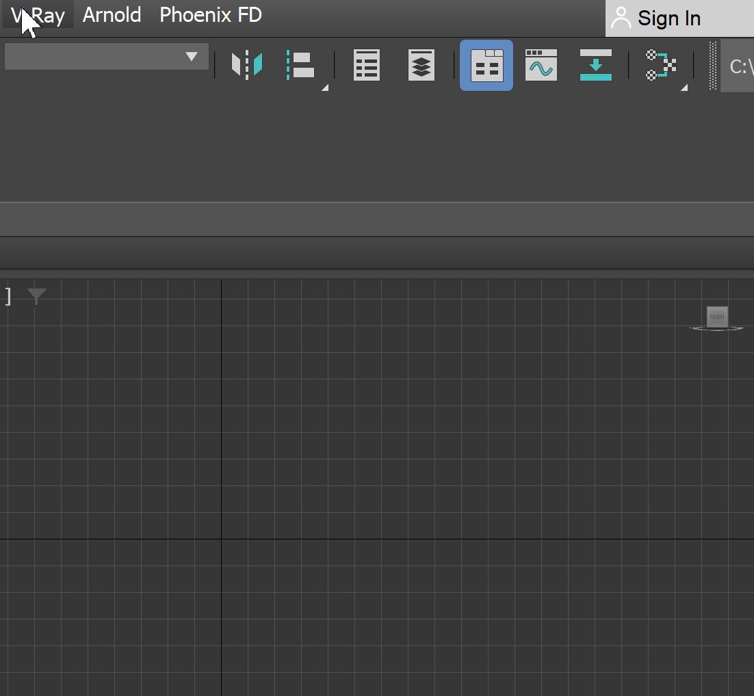Click the teal download arrow icon

click(596, 65)
